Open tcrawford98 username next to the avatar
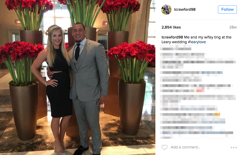The width and height of the screenshot is (240, 155). pyautogui.click(x=185, y=9)
